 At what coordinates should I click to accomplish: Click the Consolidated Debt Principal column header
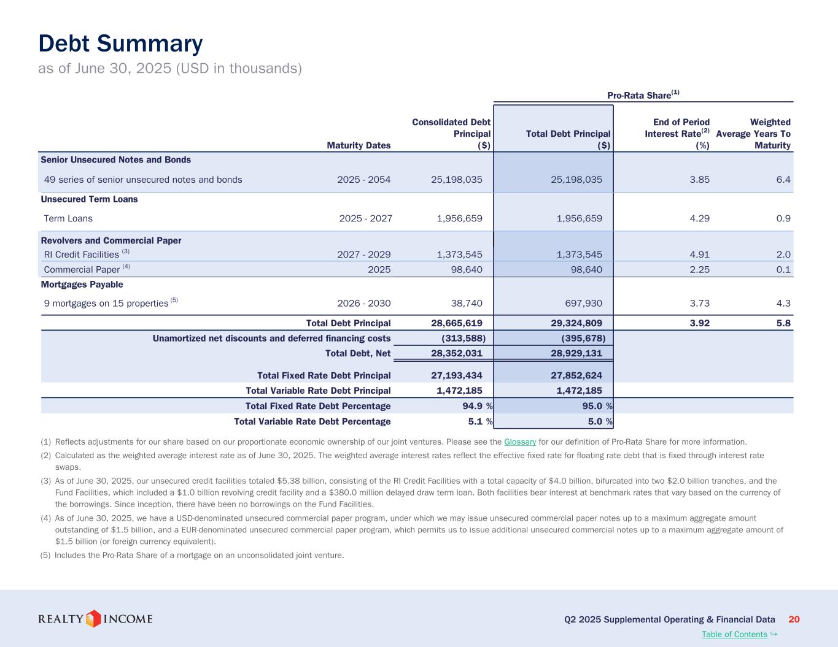click(451, 134)
